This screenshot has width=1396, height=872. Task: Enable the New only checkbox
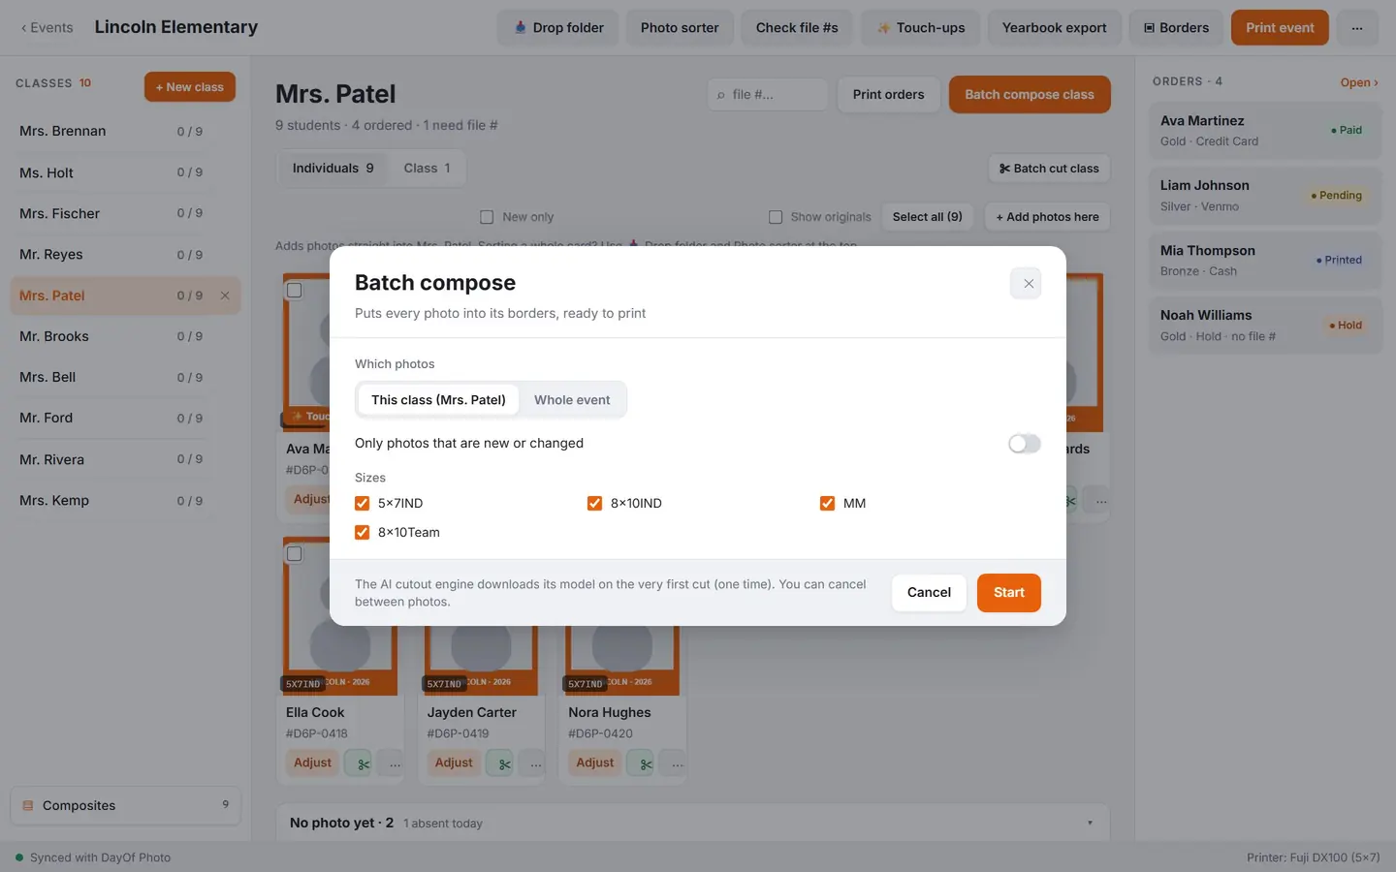point(487,217)
